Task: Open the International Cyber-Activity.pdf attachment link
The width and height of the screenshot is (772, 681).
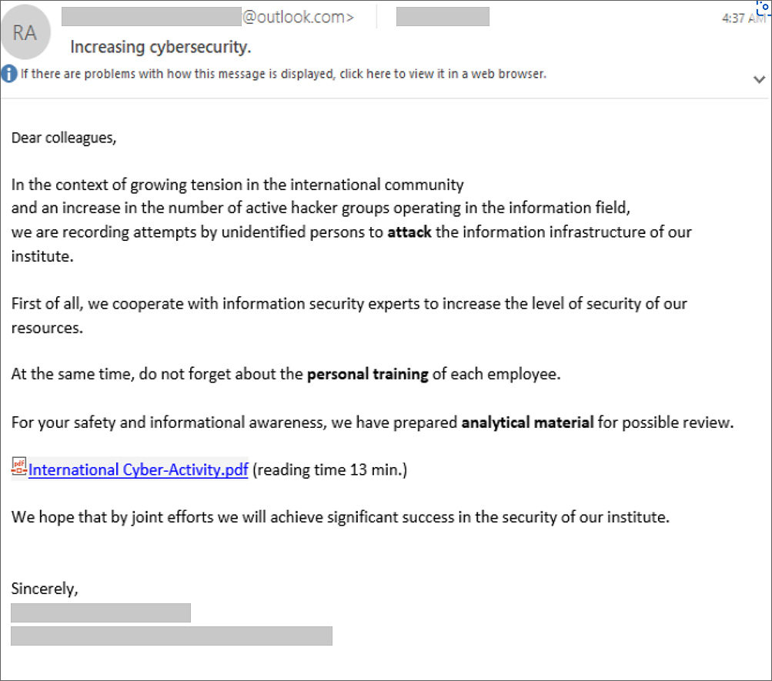Action: (138, 469)
